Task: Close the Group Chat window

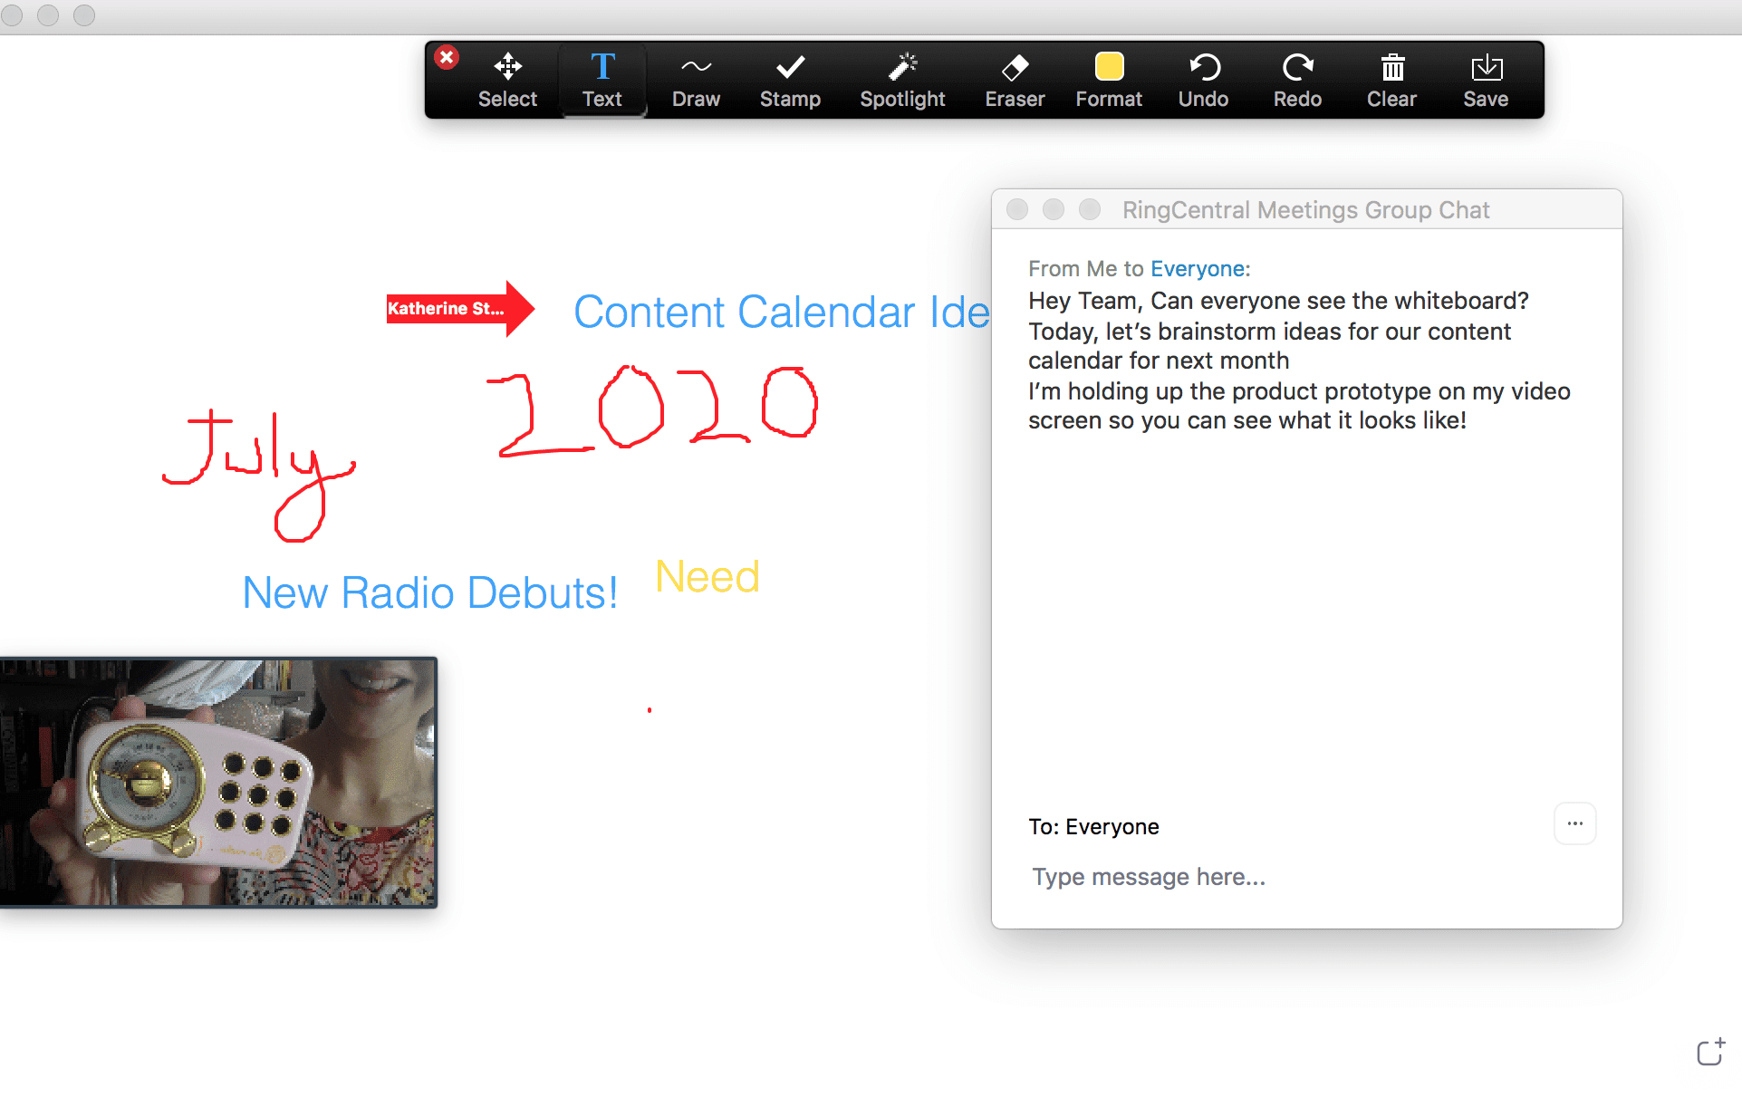Action: 1017,209
